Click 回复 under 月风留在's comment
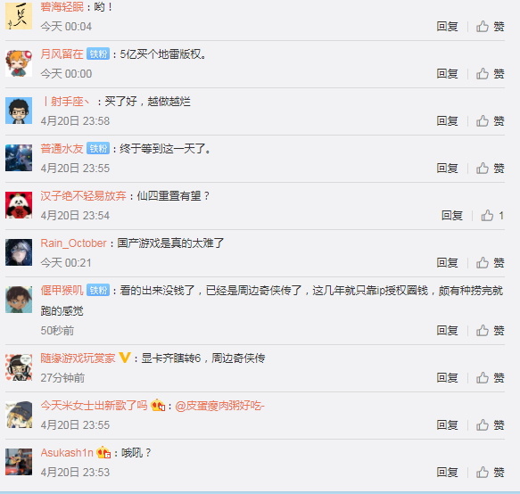The image size is (520, 494). tap(447, 73)
